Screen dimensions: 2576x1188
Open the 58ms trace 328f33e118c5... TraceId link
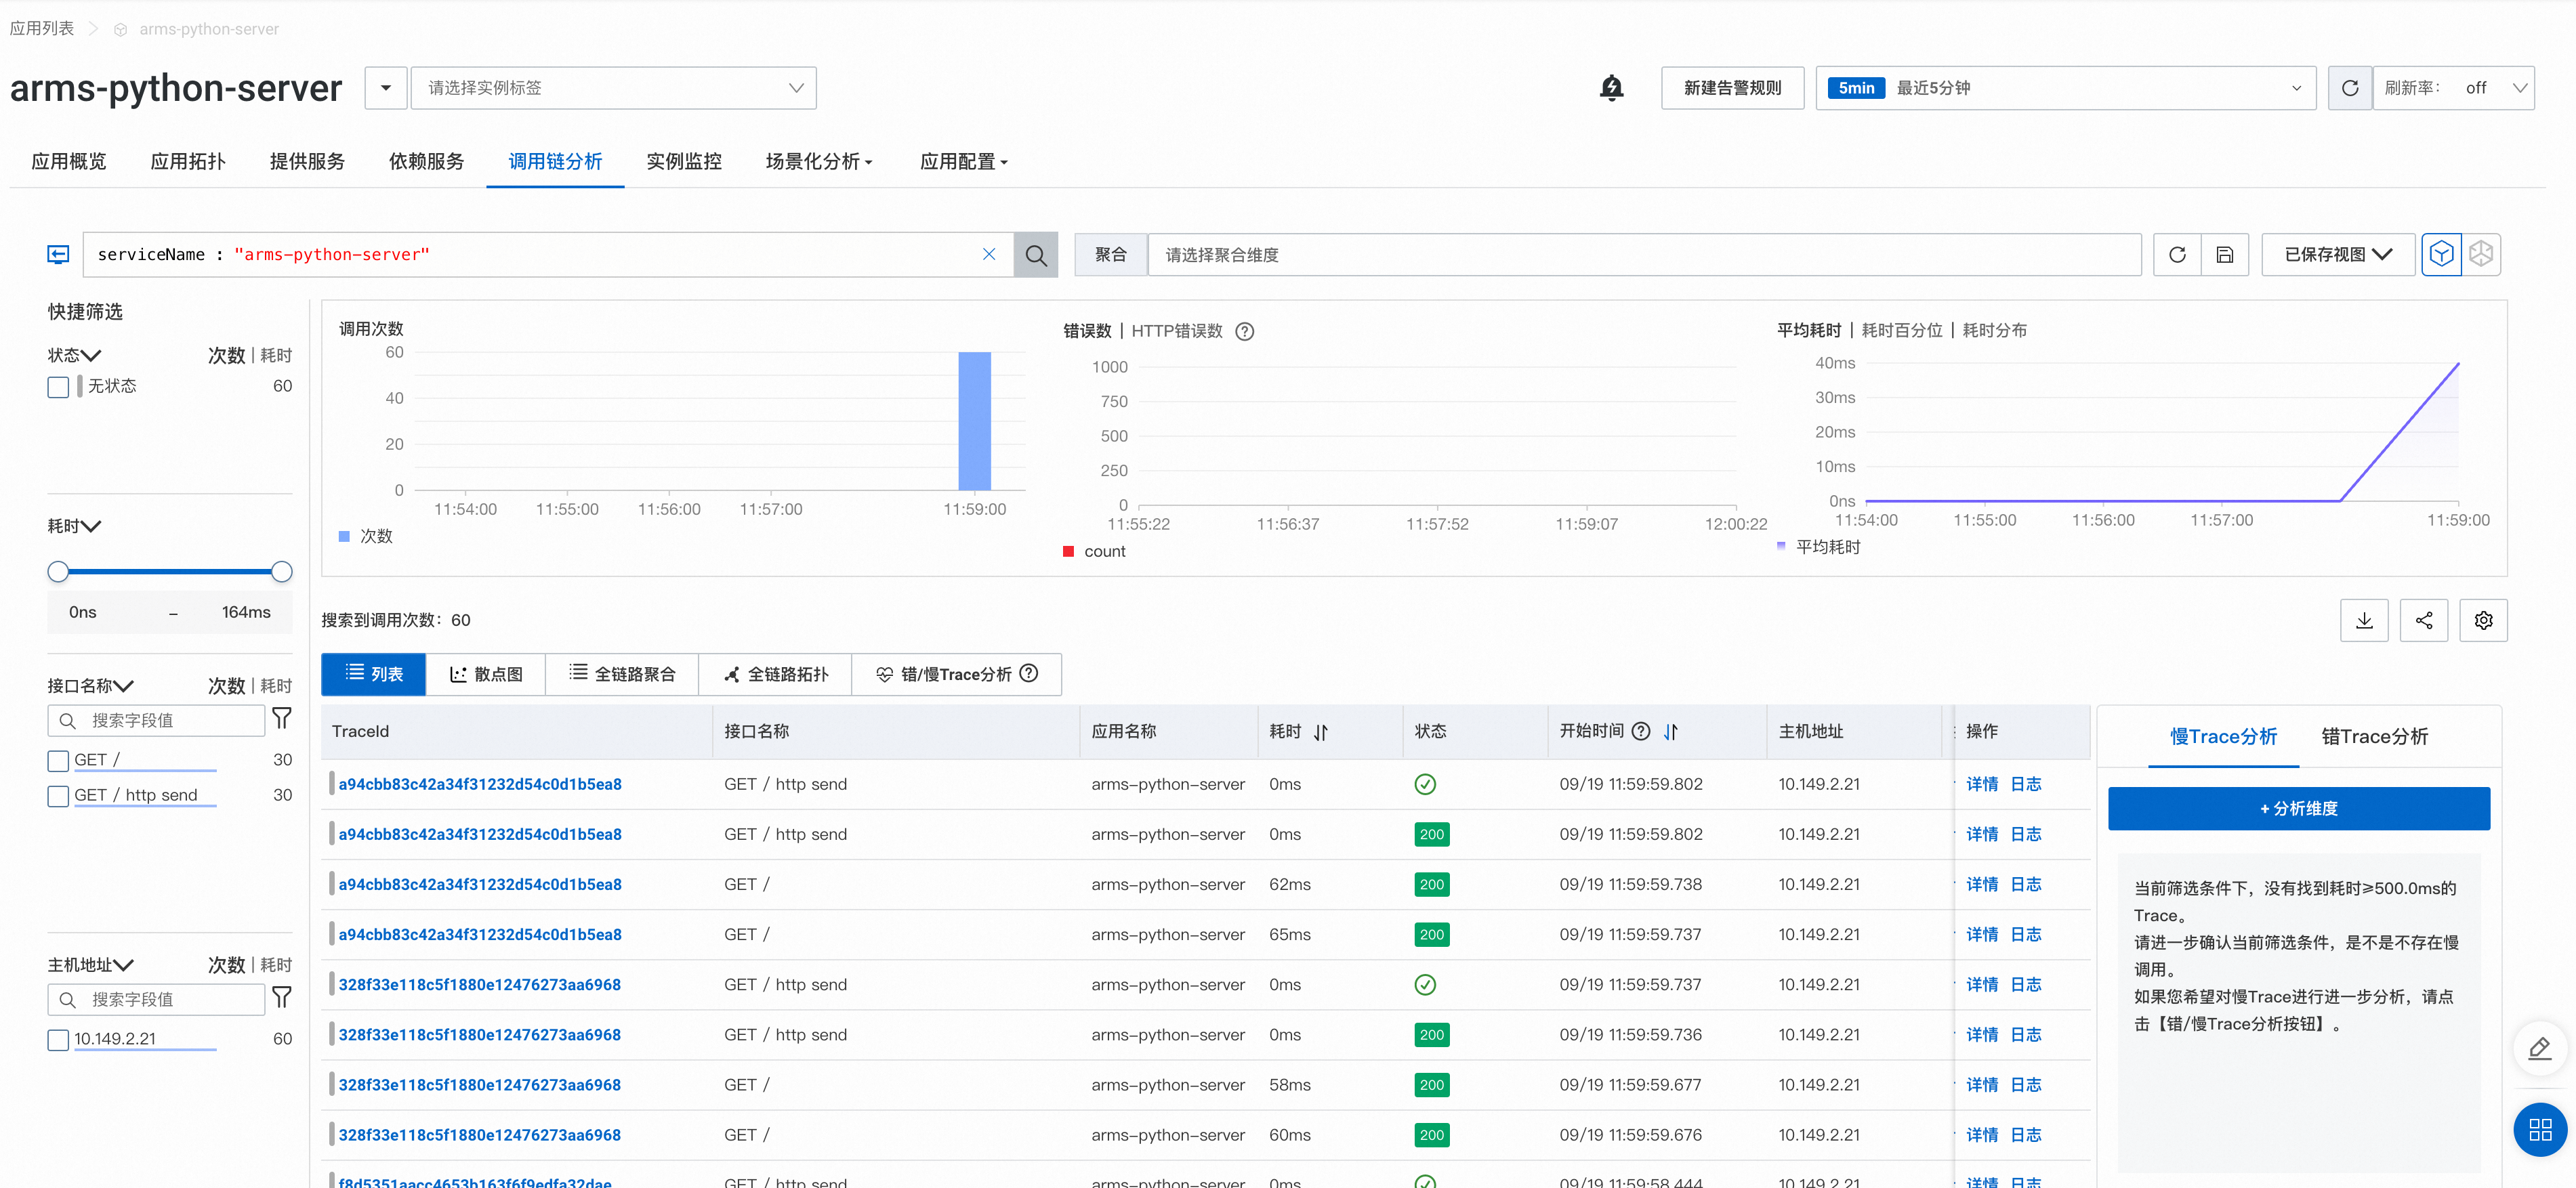click(x=479, y=1085)
